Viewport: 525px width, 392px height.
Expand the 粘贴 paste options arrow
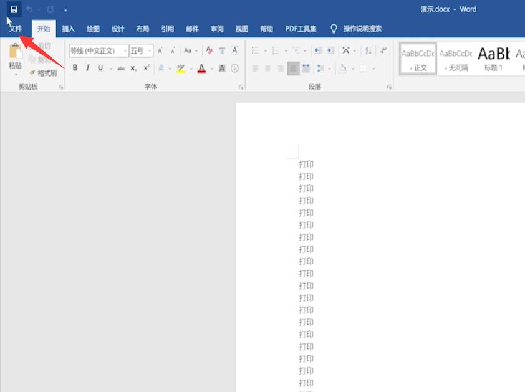click(16, 74)
